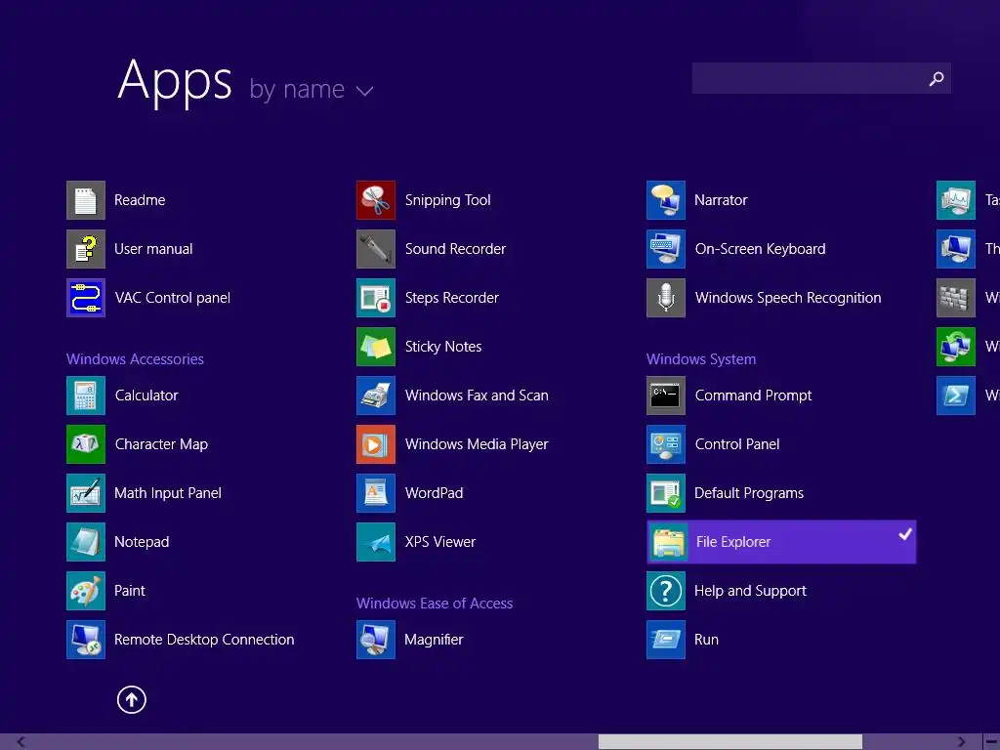Click the 'Snipping Tool' label
The width and height of the screenshot is (1000, 750).
point(447,200)
